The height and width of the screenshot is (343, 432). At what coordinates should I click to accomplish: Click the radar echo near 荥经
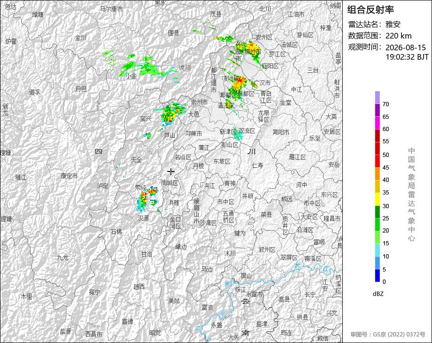point(147,198)
